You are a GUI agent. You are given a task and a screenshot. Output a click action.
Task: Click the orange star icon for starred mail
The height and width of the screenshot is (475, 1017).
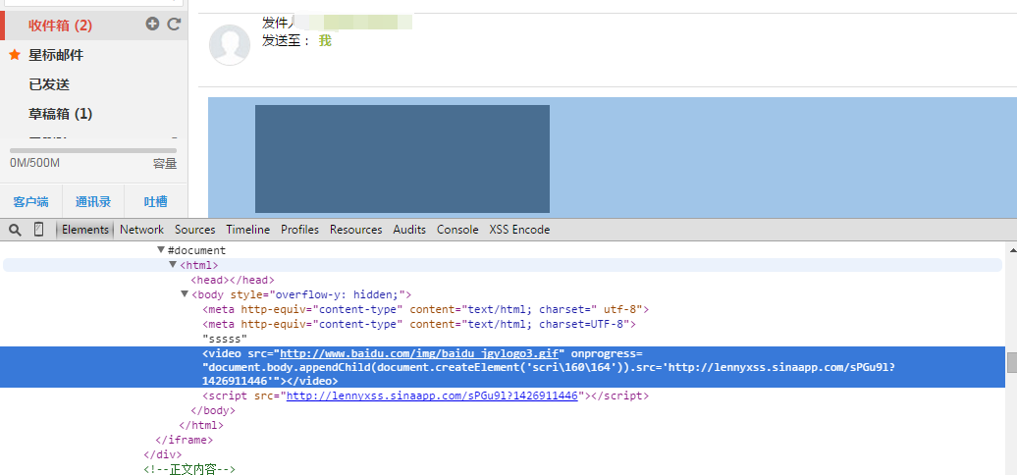15,55
